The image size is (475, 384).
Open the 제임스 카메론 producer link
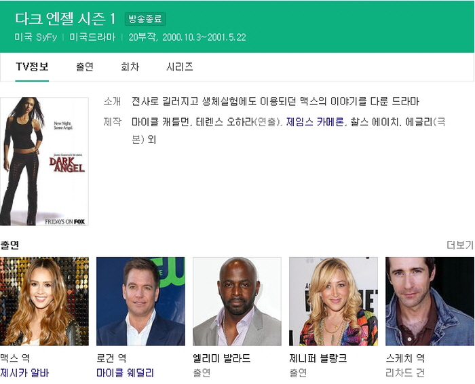click(315, 122)
